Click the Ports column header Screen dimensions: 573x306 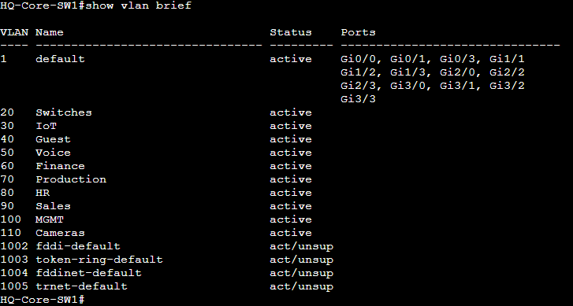click(358, 32)
